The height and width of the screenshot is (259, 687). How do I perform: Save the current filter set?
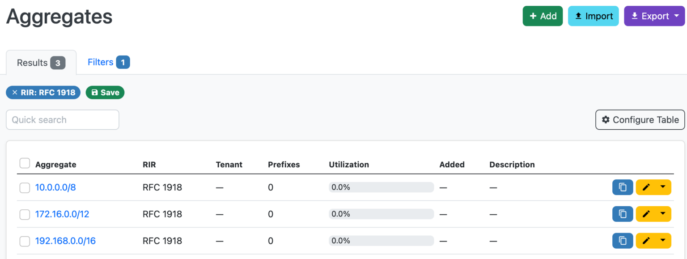coord(105,92)
